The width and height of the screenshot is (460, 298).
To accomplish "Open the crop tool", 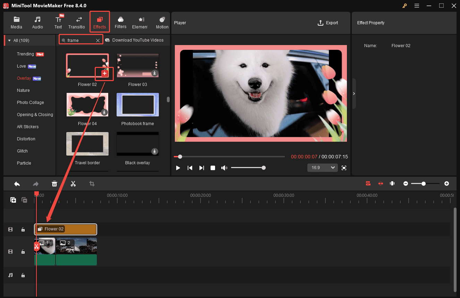I will pyautogui.click(x=92, y=184).
